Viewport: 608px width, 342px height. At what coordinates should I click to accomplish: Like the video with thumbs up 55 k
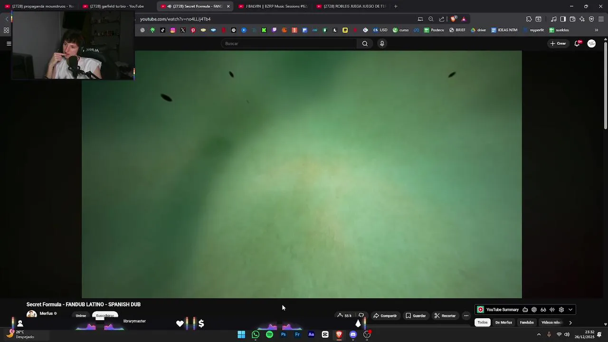[x=344, y=315]
